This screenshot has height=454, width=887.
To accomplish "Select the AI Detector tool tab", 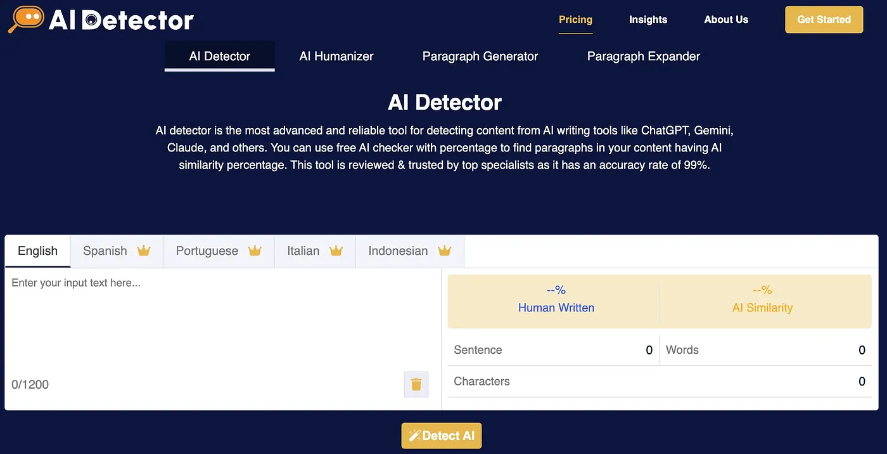I will [x=220, y=56].
